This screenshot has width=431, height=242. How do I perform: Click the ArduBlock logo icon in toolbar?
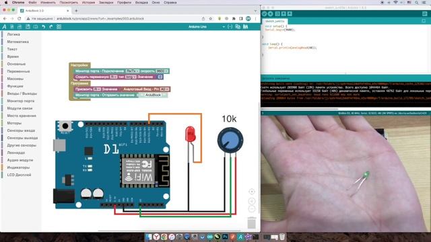click(4, 27)
